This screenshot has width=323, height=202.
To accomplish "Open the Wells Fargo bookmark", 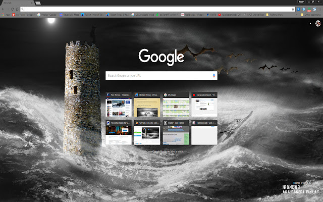I will click(x=192, y=15).
